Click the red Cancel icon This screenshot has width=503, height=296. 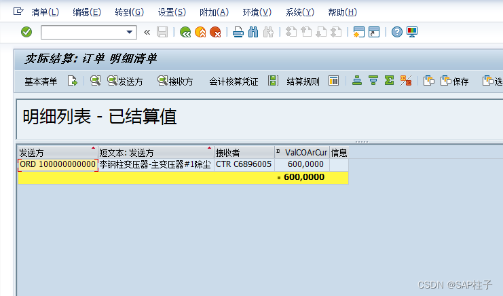tap(215, 32)
